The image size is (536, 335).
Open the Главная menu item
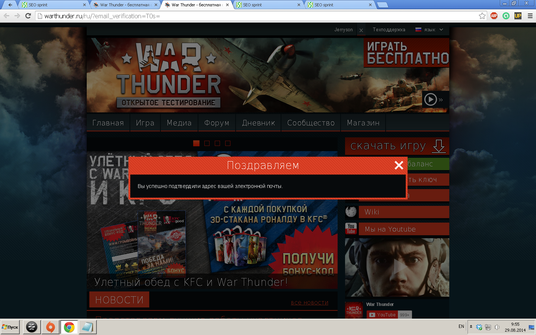(108, 123)
